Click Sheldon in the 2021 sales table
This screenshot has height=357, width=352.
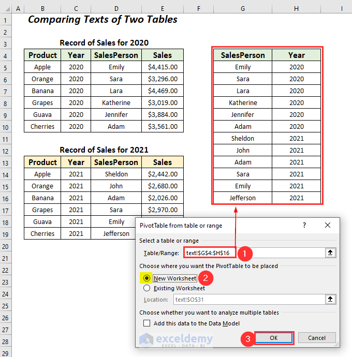tap(116, 174)
